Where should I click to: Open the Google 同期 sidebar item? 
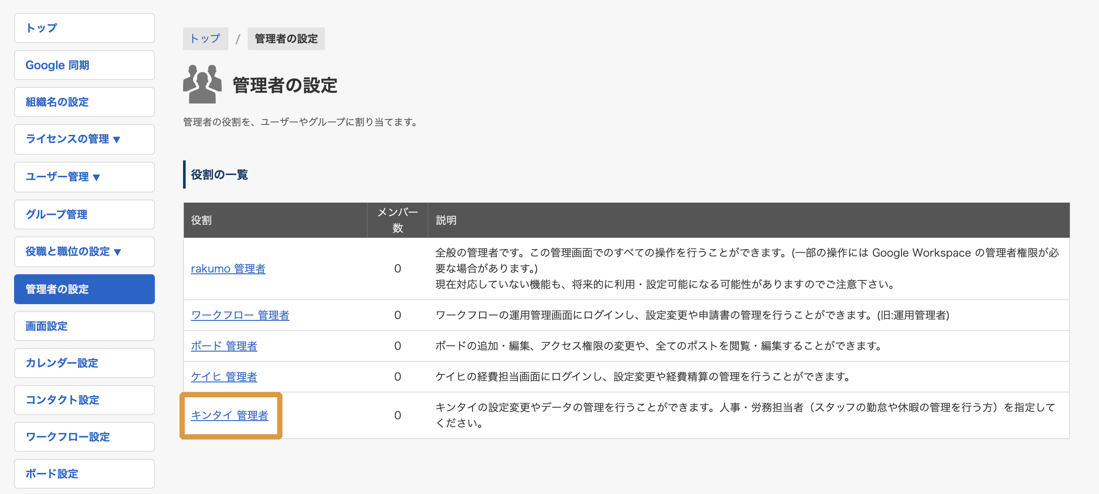(84, 65)
